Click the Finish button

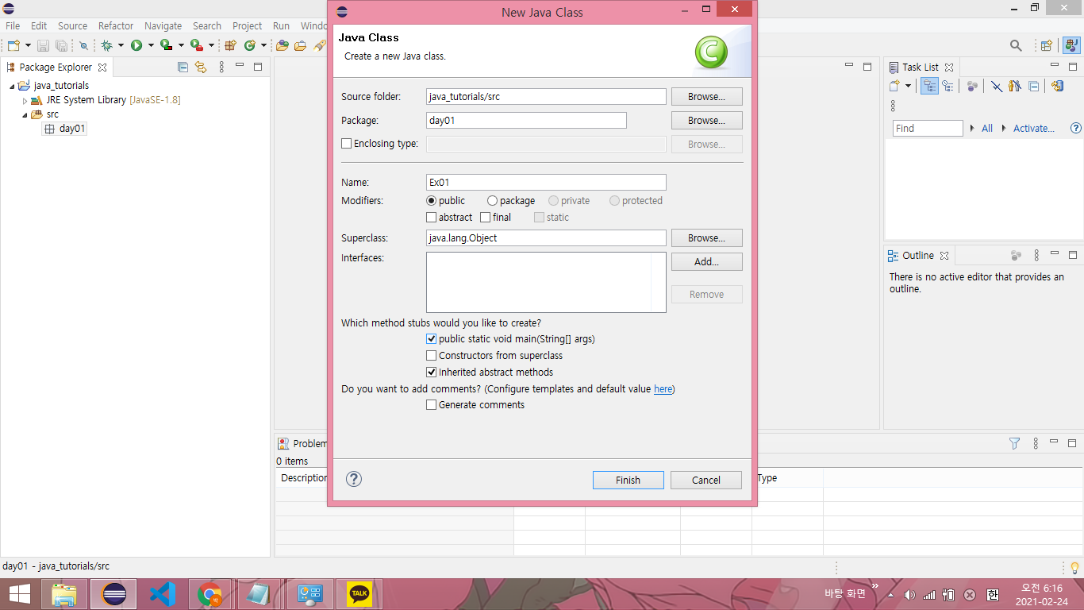tap(628, 480)
